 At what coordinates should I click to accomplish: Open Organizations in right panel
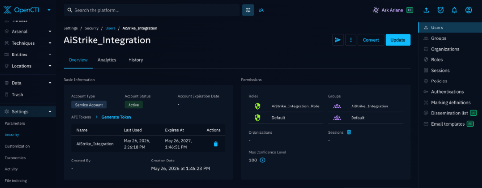click(x=450, y=49)
